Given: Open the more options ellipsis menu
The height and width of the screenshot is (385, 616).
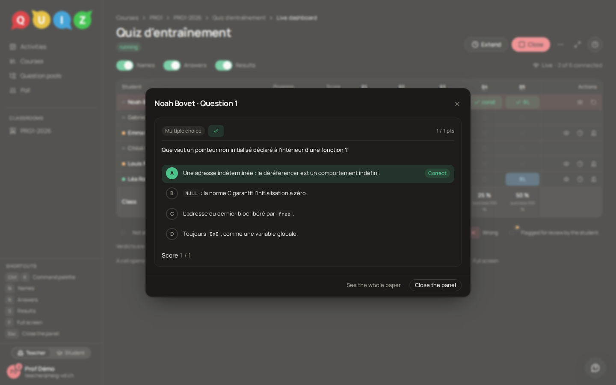Looking at the screenshot, I should (x=561, y=44).
